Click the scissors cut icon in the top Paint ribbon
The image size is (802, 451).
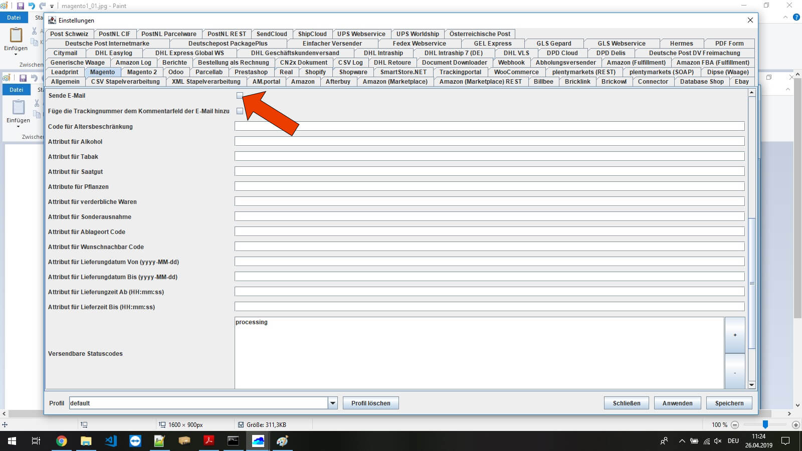pyautogui.click(x=35, y=31)
